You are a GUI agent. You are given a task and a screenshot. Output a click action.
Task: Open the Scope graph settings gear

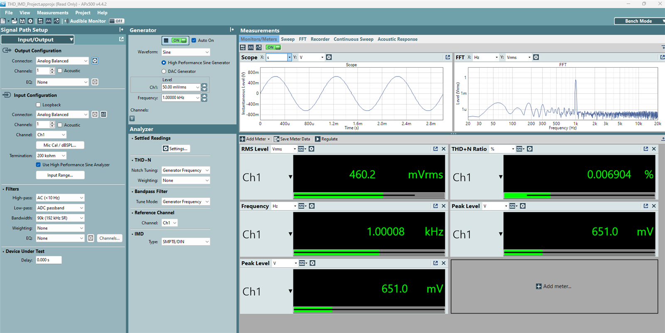329,57
